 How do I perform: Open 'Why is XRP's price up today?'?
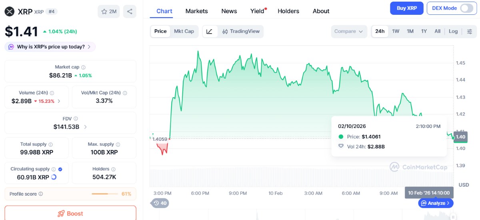[x=50, y=47]
